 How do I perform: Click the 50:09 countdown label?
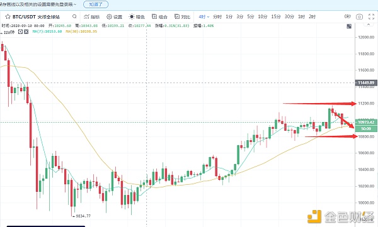(366, 128)
